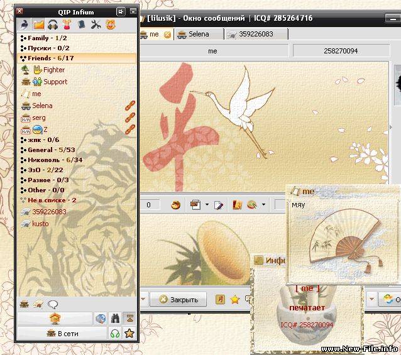Screen dimensions: 401x355
Task: Expand the Family contact group
Action: pos(43,38)
